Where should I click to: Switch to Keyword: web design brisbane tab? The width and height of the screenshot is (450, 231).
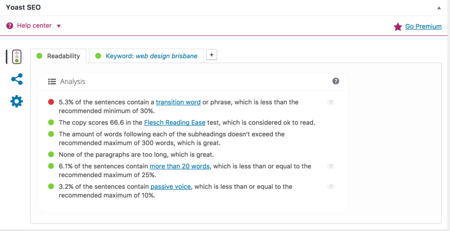pos(146,56)
